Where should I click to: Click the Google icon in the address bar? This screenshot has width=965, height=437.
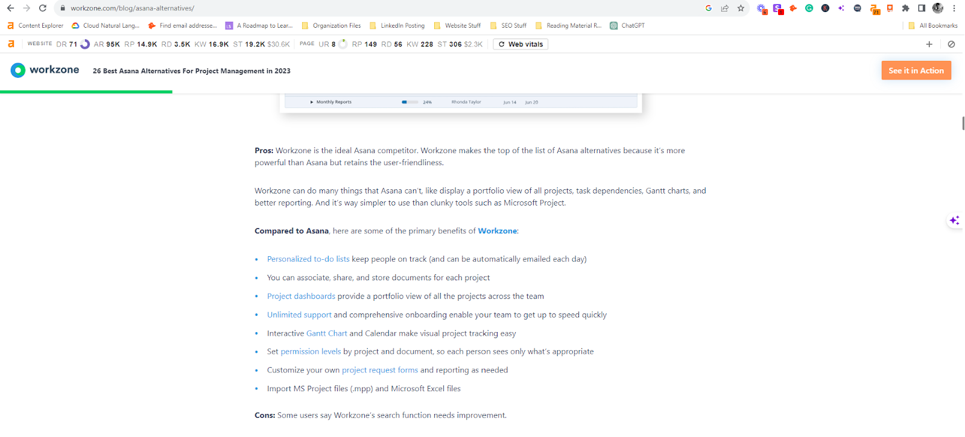[x=709, y=8]
